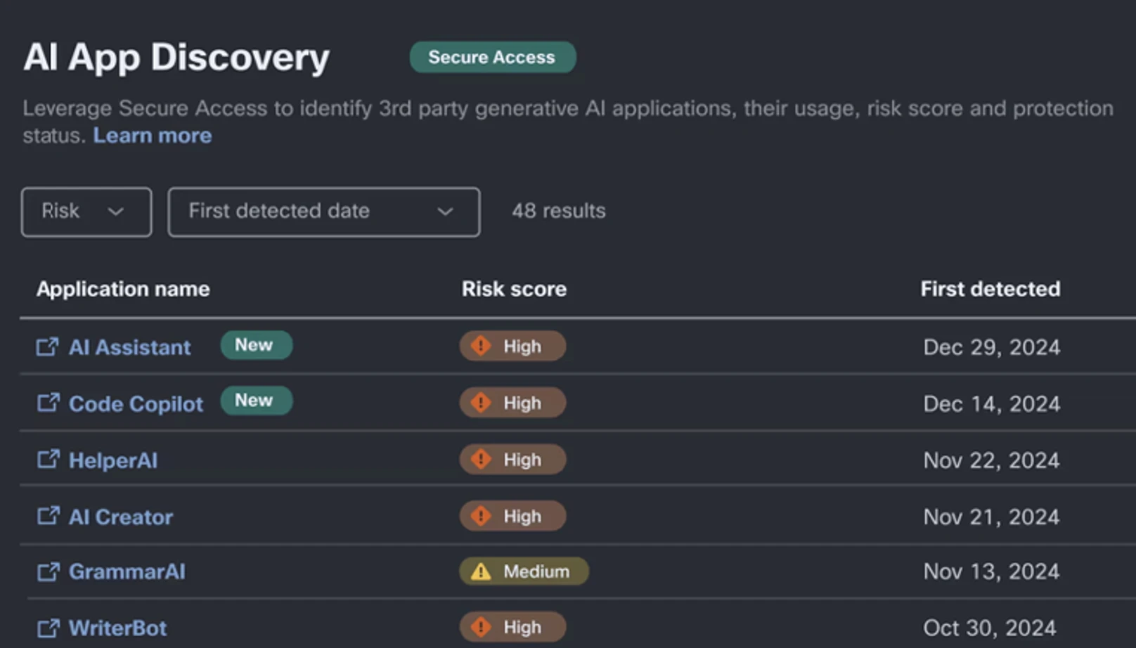Sort by the Application name column header
This screenshot has height=648, width=1136.
tap(122, 289)
